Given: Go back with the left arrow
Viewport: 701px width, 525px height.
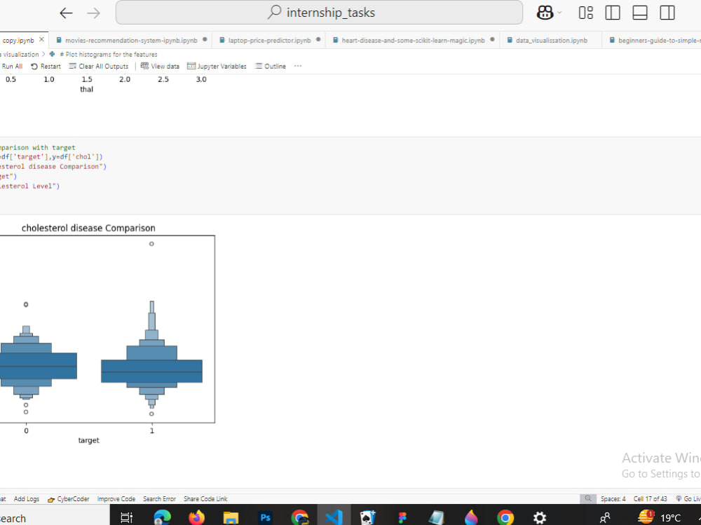Looking at the screenshot, I should coord(66,13).
